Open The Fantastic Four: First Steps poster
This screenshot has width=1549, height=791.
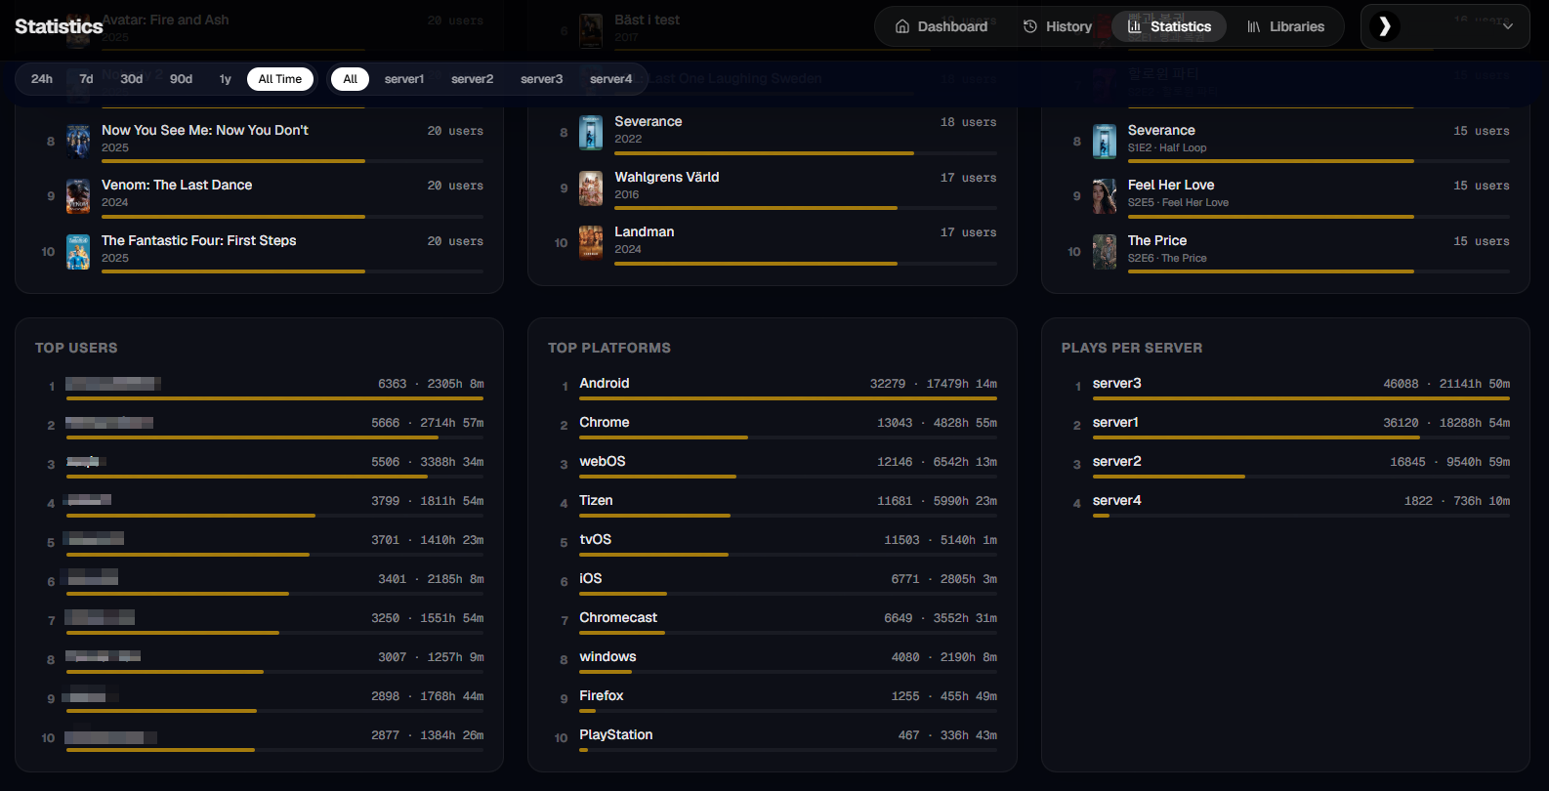[78, 252]
